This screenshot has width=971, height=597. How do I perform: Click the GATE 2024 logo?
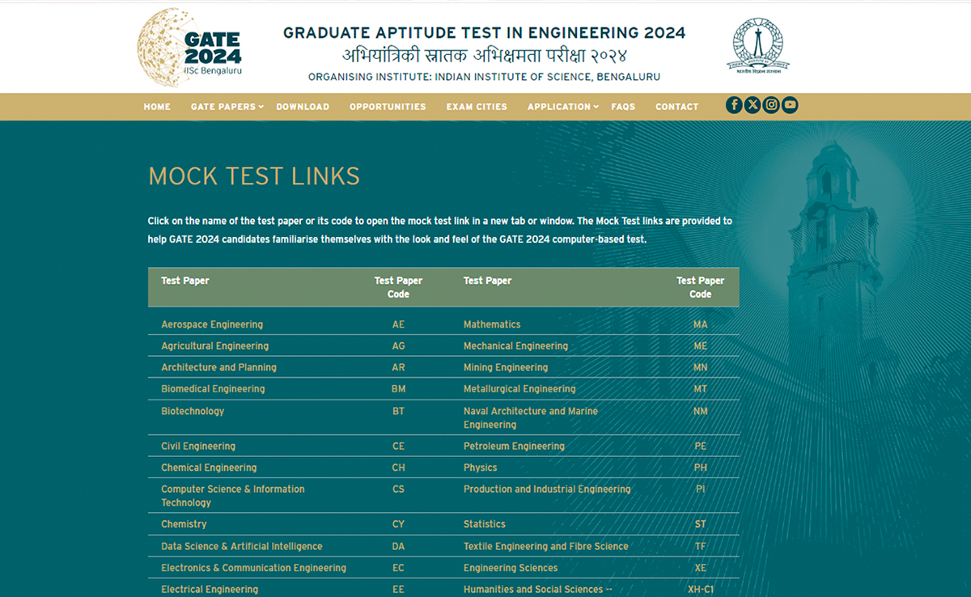click(190, 48)
